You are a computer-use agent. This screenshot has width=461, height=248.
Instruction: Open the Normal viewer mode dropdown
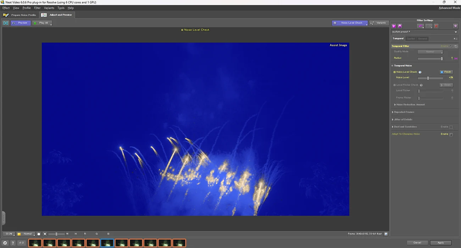26,234
